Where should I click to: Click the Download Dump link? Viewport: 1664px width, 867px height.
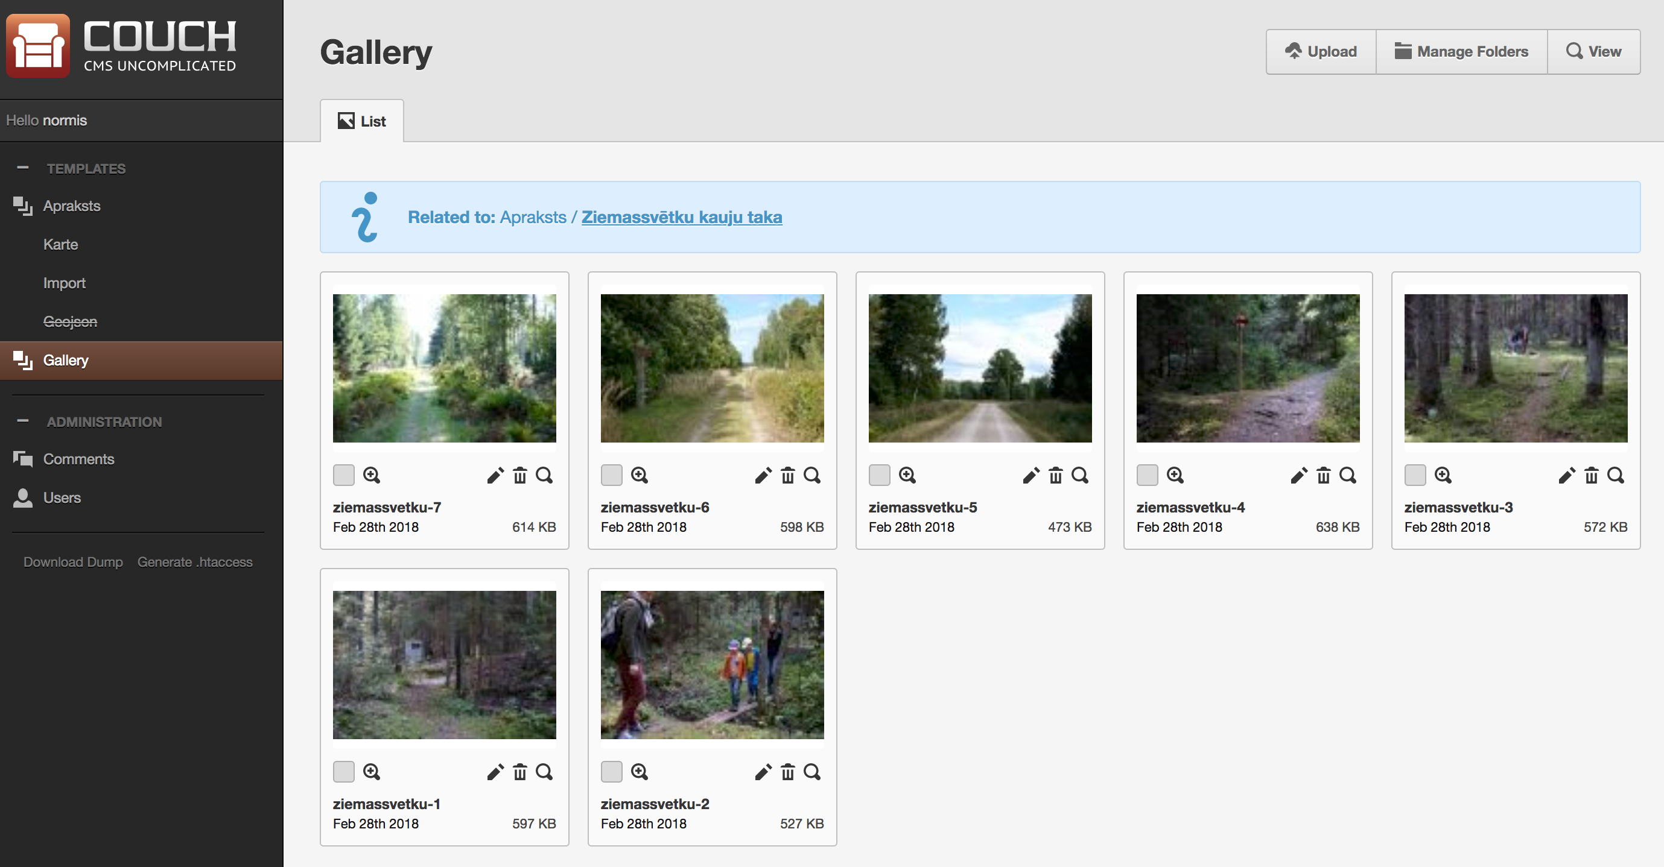(73, 562)
